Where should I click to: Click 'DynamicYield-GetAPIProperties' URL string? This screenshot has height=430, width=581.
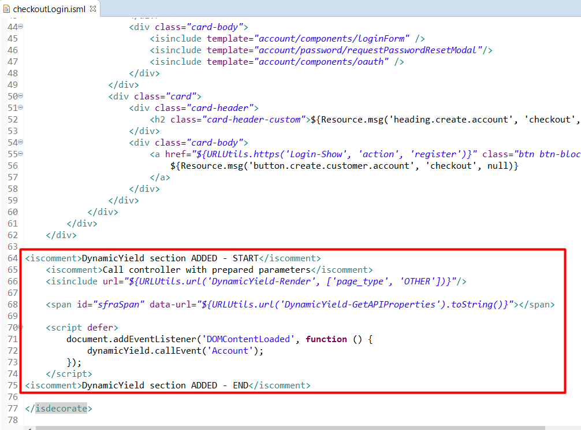click(x=360, y=305)
